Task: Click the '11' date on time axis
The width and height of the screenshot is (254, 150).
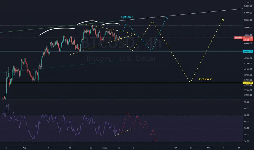Action: pyautogui.click(x=239, y=148)
